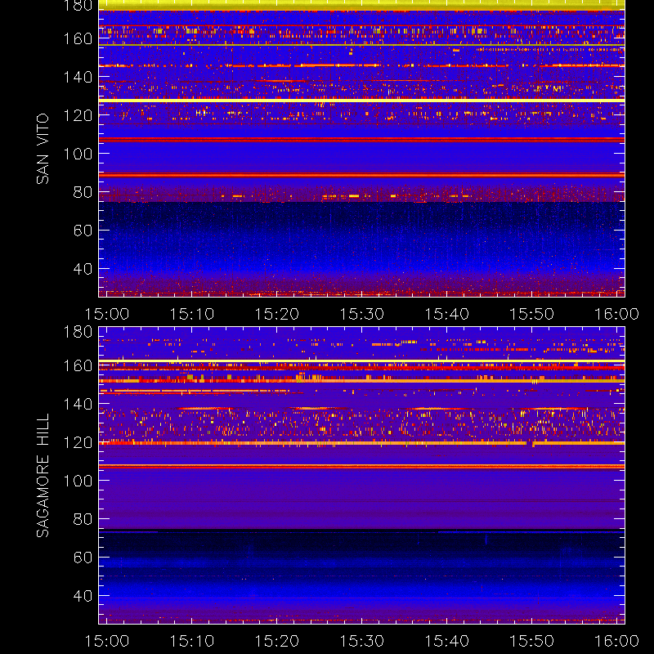Pick the 100 label on Sagamore Hill axis
Viewport: 654px width, 654px height.
[78, 481]
